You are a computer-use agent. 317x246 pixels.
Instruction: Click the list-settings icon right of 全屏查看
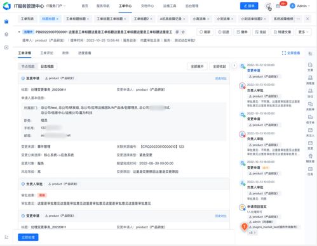(310, 53)
